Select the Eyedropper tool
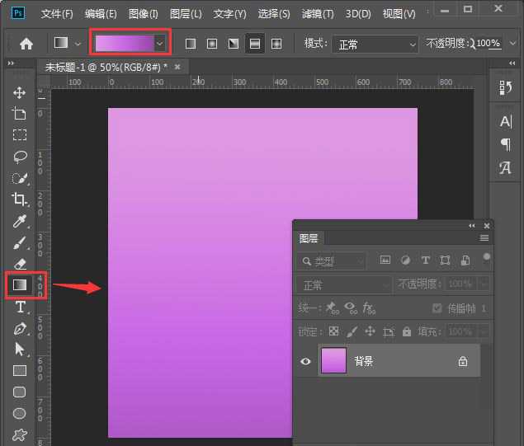This screenshot has height=446, width=524. pyautogui.click(x=19, y=221)
